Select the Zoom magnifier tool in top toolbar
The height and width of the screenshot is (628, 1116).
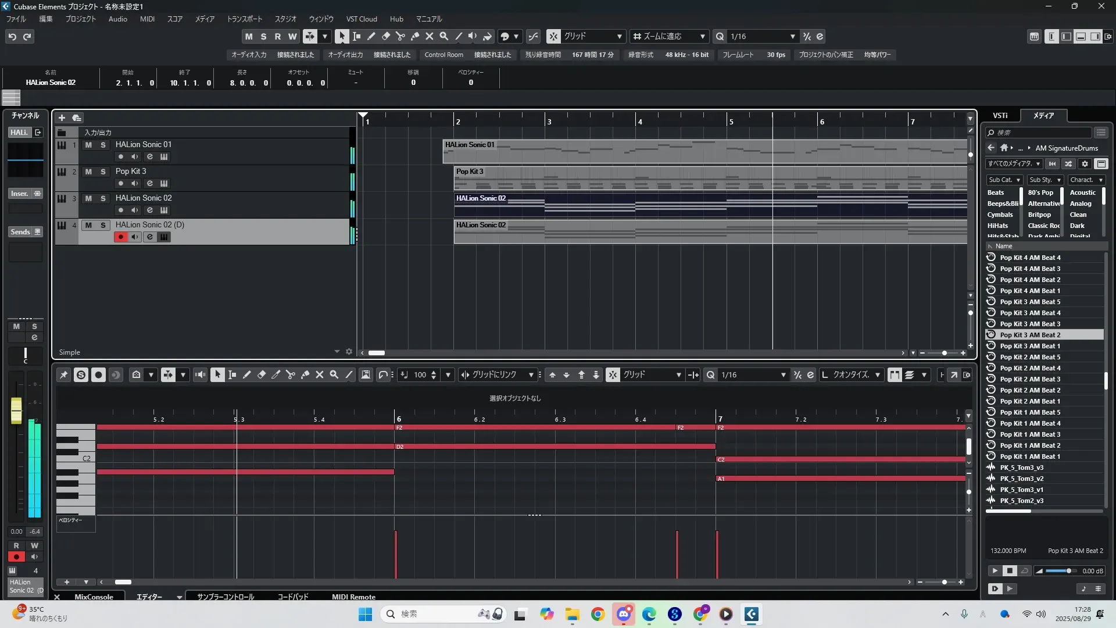(x=443, y=36)
